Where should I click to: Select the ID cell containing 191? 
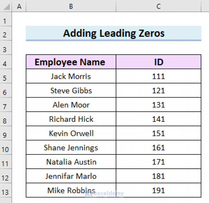click(159, 190)
